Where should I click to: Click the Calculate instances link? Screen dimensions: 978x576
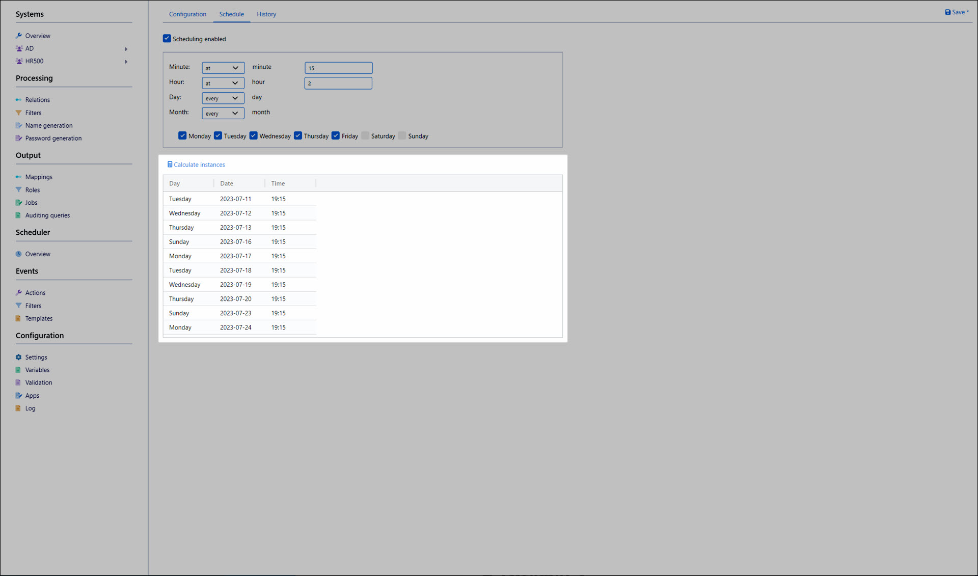click(x=199, y=165)
